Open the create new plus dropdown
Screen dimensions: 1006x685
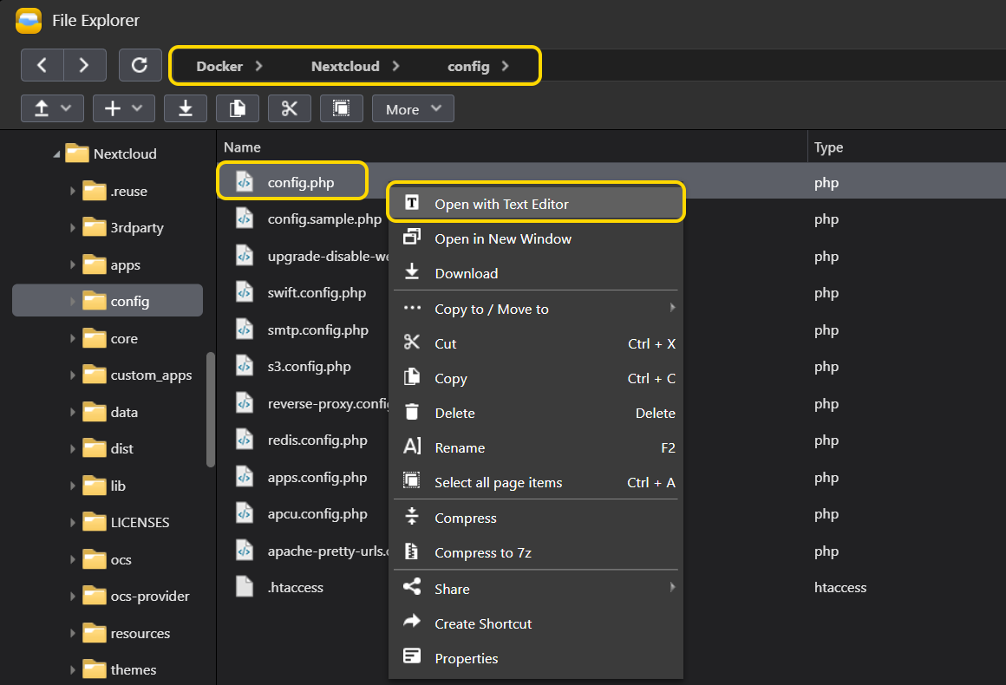pyautogui.click(x=123, y=108)
